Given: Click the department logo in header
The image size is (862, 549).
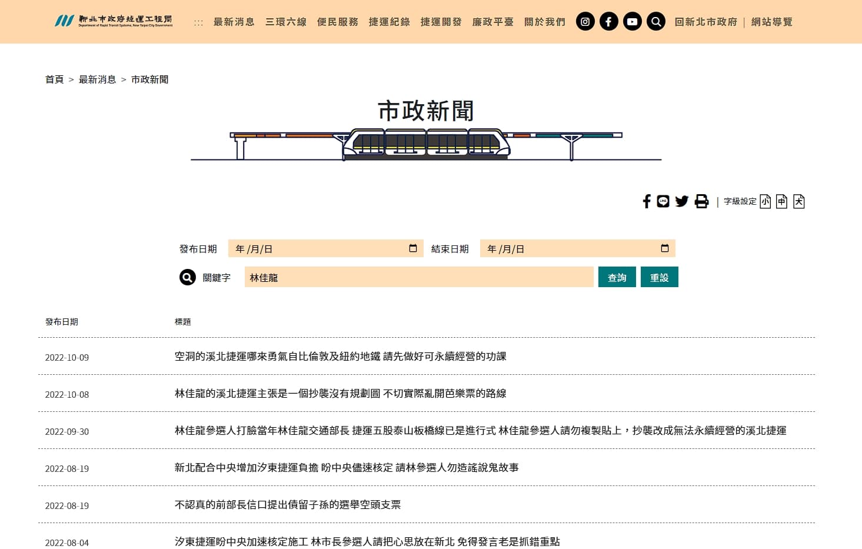Looking at the screenshot, I should [x=114, y=21].
